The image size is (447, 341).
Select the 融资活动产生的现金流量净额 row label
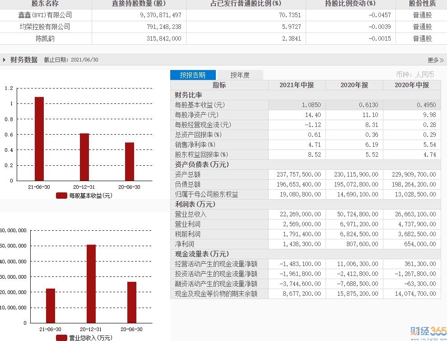pyautogui.click(x=216, y=284)
